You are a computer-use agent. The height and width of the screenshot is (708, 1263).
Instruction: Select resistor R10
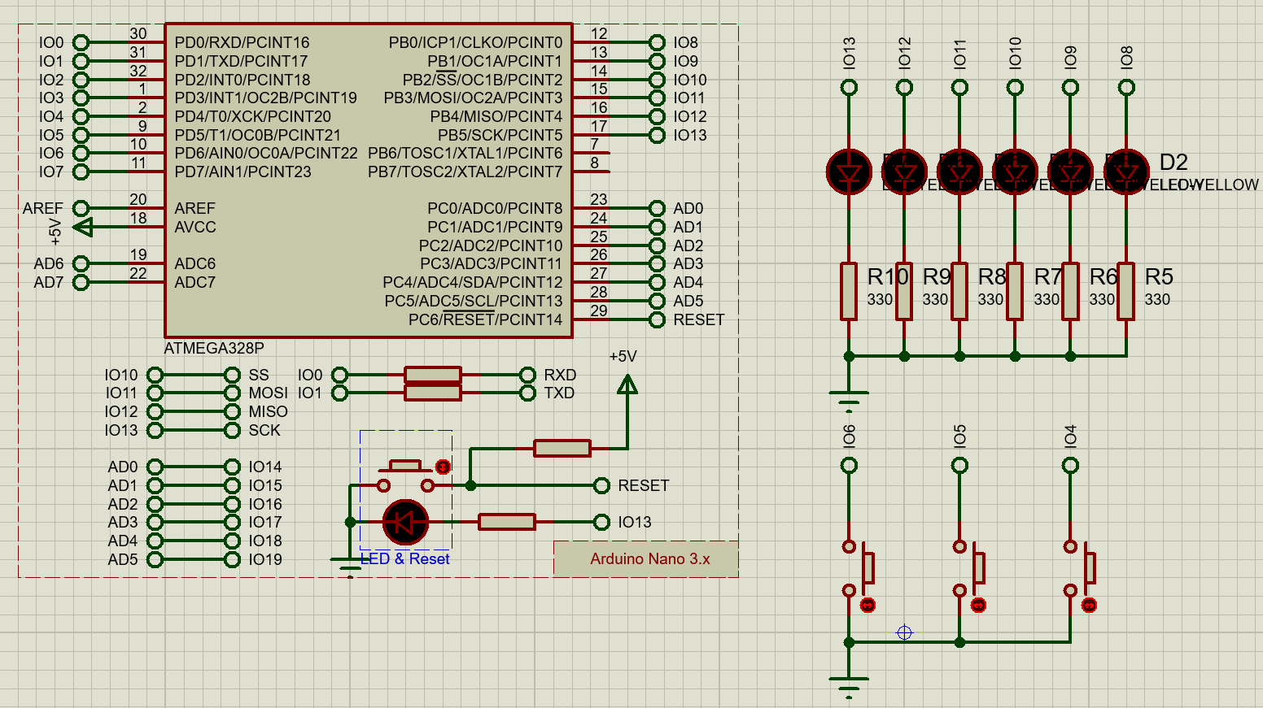click(849, 291)
